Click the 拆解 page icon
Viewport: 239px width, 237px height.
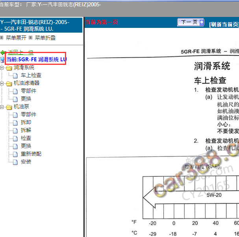click(15, 130)
